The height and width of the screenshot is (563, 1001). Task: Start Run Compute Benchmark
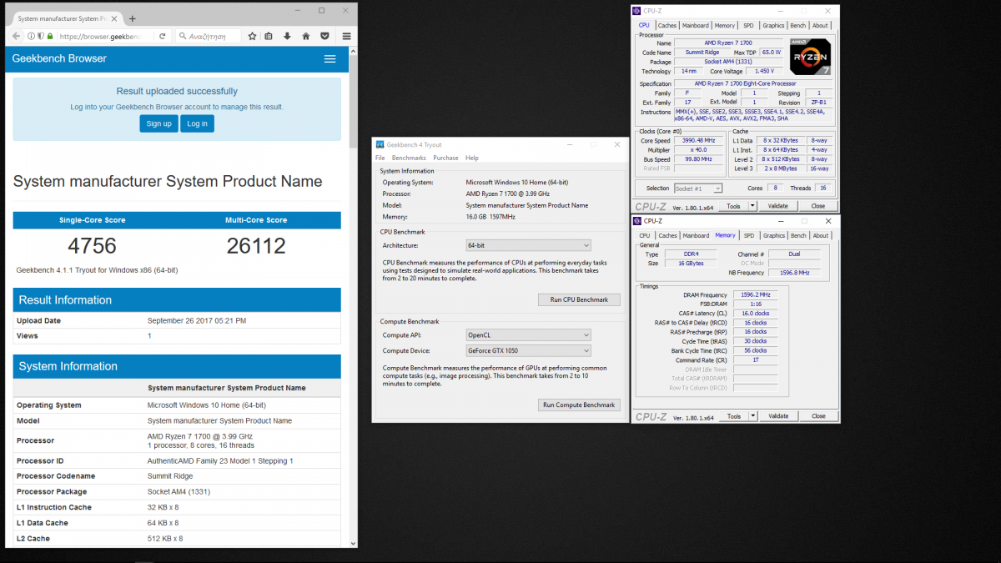(579, 405)
